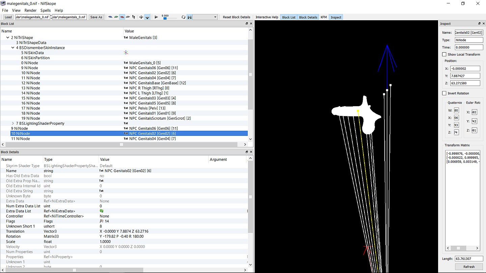
Task: Click the Position Z field in Inspect
Action: click(465, 83)
